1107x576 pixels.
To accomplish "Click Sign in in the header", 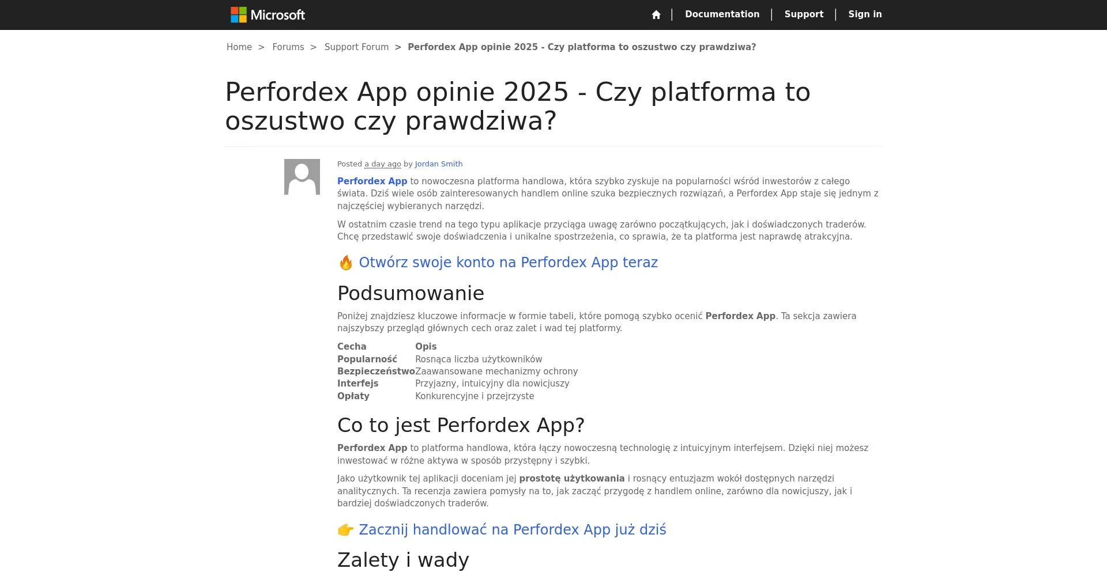I will [x=865, y=14].
